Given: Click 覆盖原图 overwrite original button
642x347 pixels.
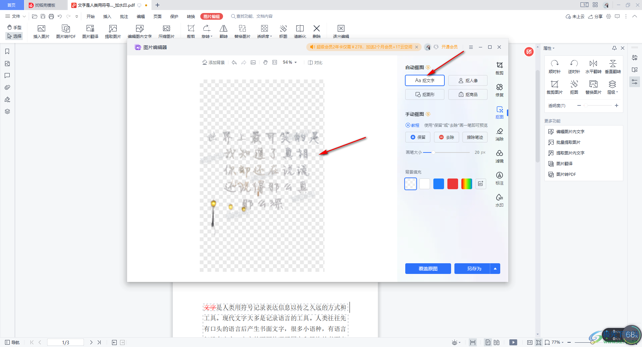Looking at the screenshot, I should click(428, 269).
